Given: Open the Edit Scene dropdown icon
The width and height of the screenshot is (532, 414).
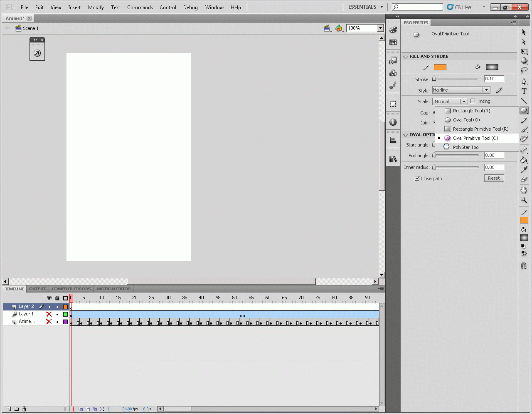Looking at the screenshot, I should (x=328, y=28).
